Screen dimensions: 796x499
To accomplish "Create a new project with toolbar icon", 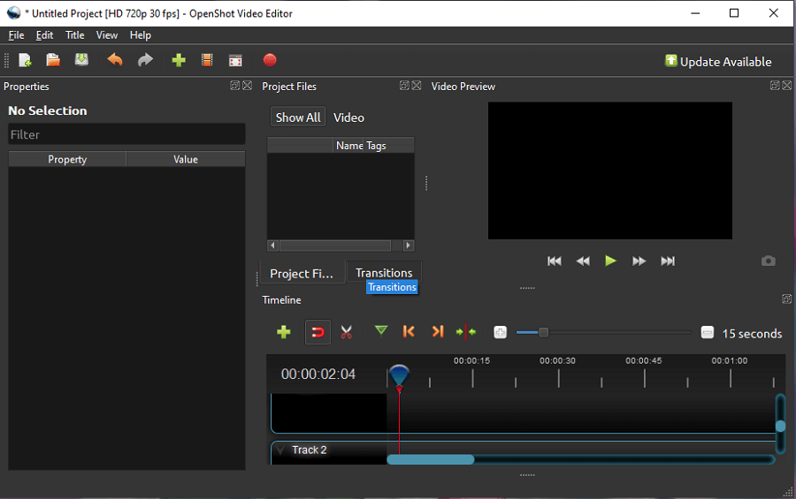I will pyautogui.click(x=25, y=60).
